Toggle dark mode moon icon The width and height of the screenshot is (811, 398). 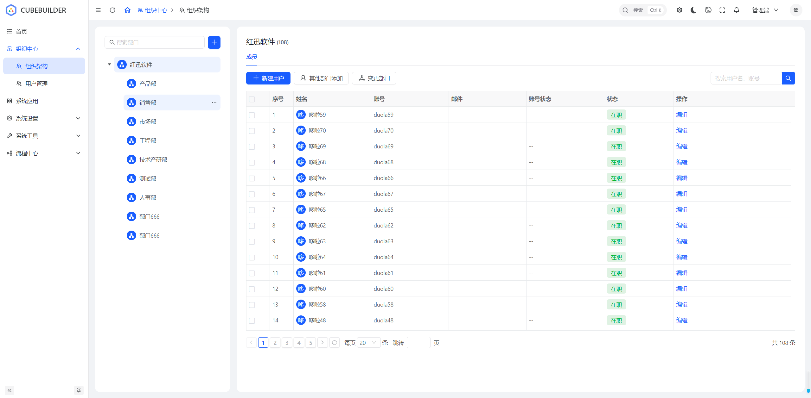tap(693, 10)
